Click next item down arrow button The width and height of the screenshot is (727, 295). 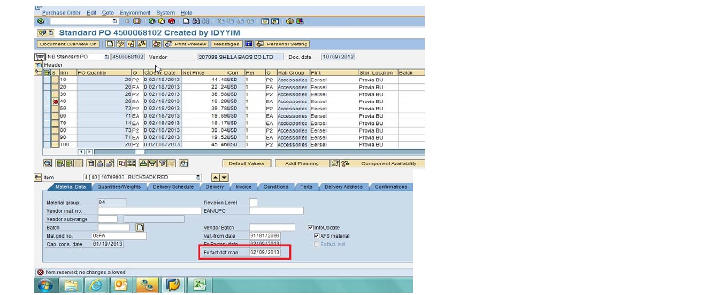(x=224, y=177)
